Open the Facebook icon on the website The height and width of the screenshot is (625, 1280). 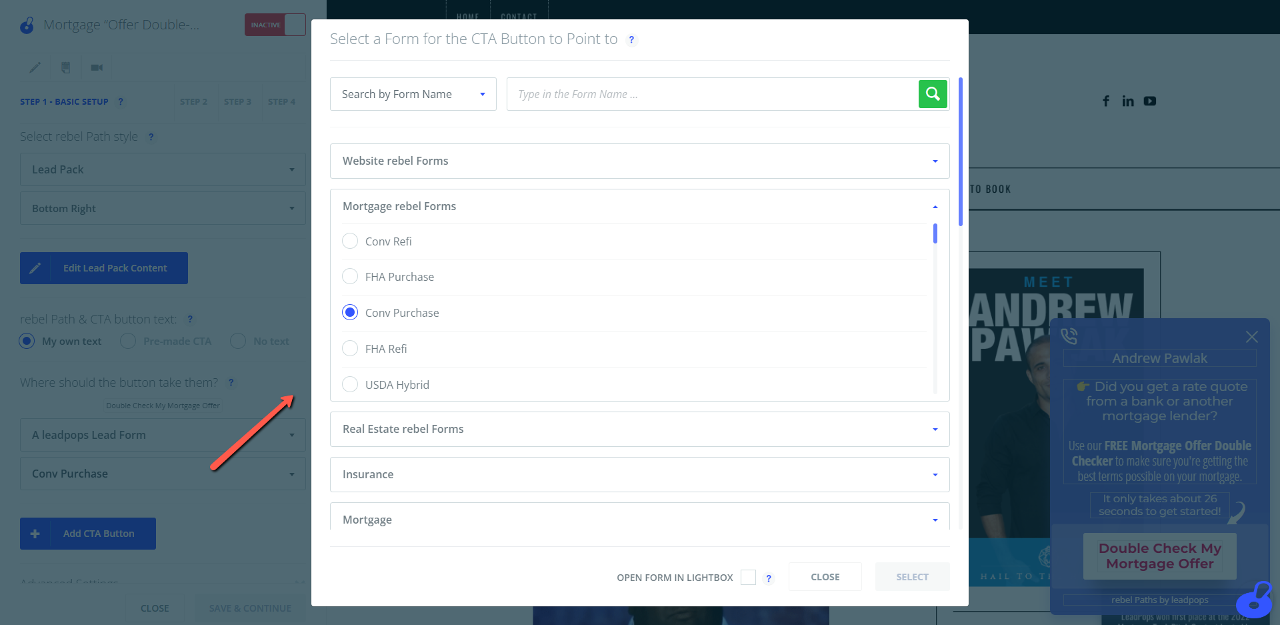[x=1106, y=101]
